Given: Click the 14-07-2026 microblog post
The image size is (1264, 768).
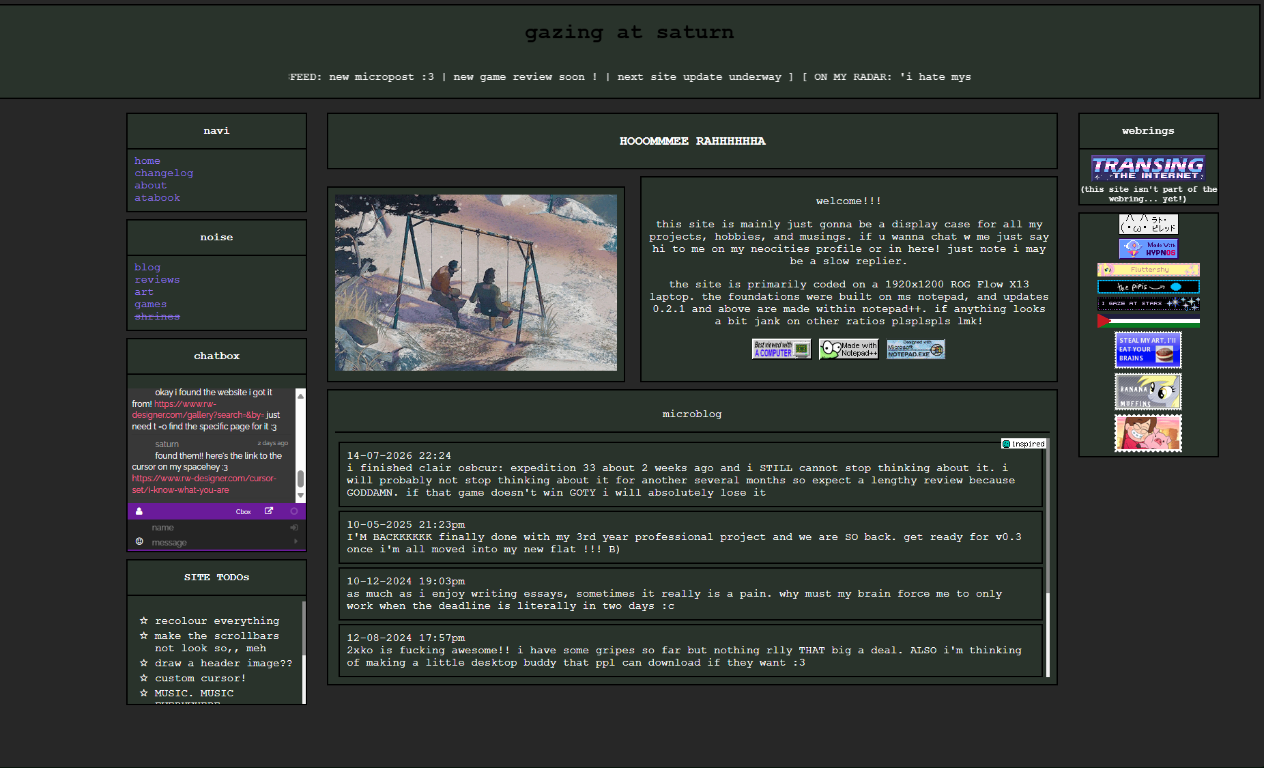Looking at the screenshot, I should (691, 474).
